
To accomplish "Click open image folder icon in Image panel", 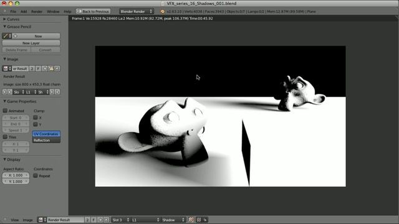I will [x=51, y=68].
